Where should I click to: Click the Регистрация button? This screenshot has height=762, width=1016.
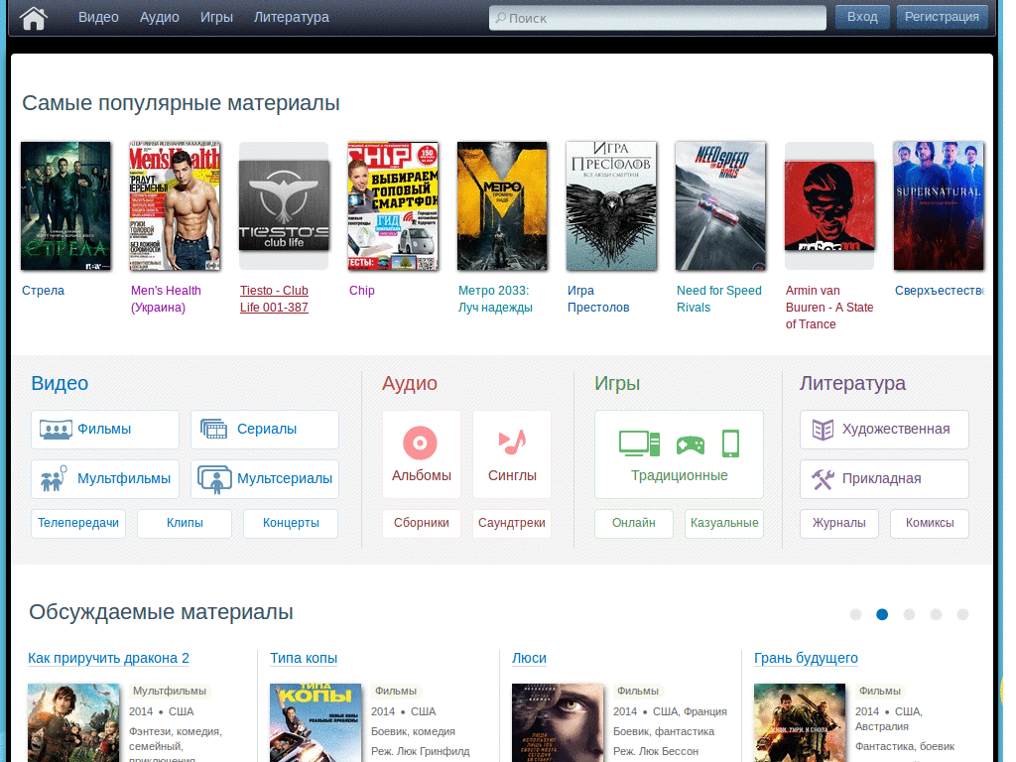pyautogui.click(x=943, y=17)
